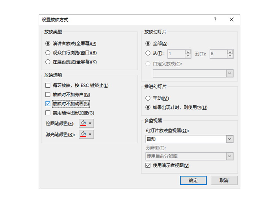279x203 pixels.
Task: Increase the 从 start slide number
Action: click(x=188, y=52)
